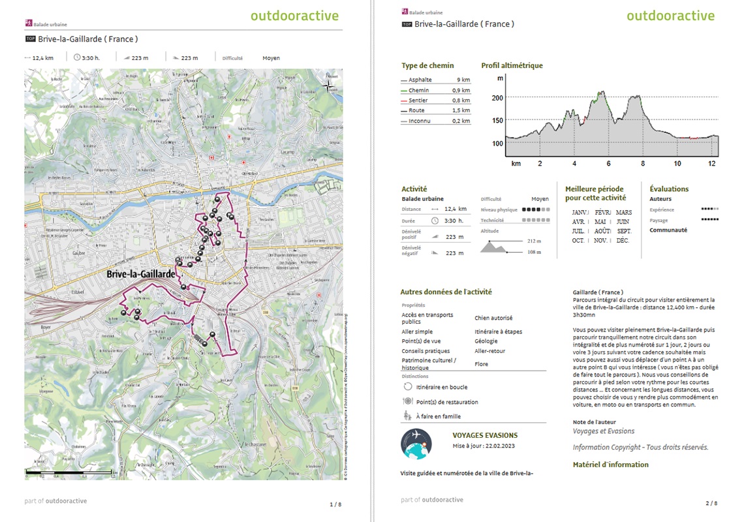
Task: Click the Accès en transports publics property
Action: [x=427, y=318]
